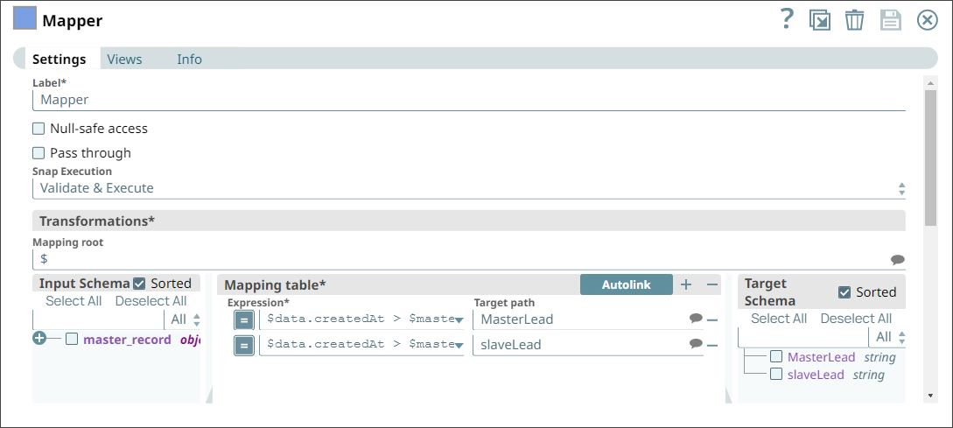Click Deselect All in Input Schema
953x428 pixels.
pyautogui.click(x=151, y=301)
